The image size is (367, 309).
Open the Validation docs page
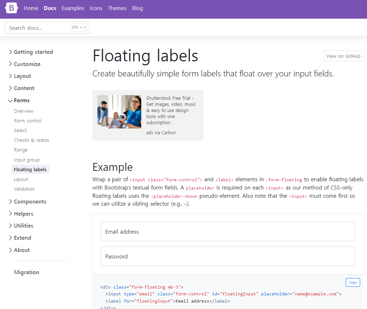tap(24, 189)
